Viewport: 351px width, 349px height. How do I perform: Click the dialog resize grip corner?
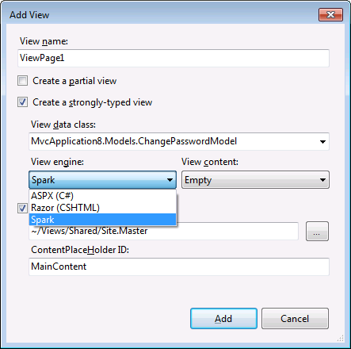click(x=341, y=338)
